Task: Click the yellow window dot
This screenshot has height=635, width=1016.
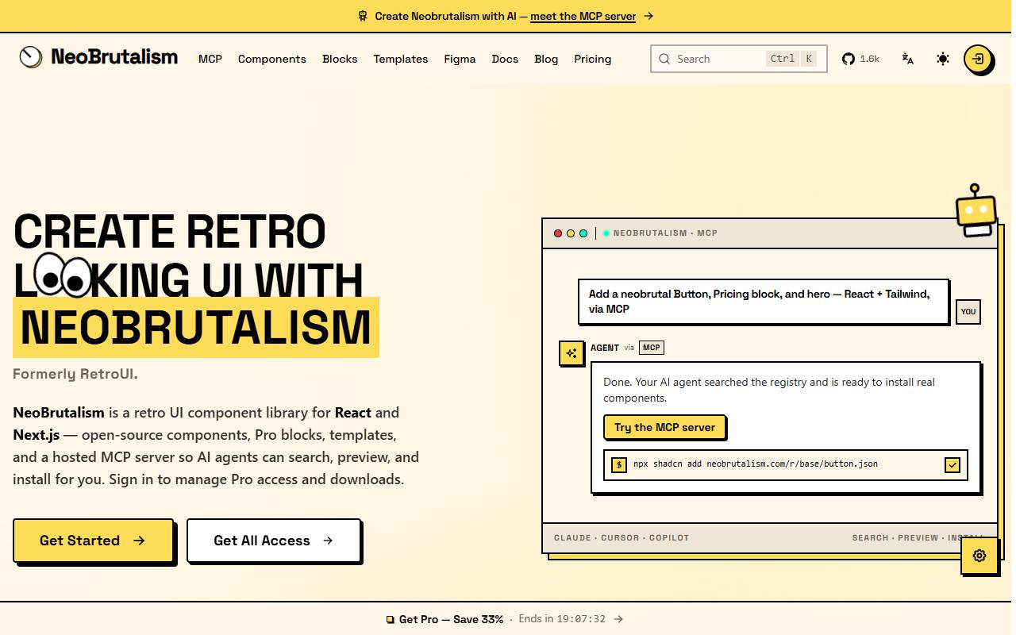Action: [571, 233]
